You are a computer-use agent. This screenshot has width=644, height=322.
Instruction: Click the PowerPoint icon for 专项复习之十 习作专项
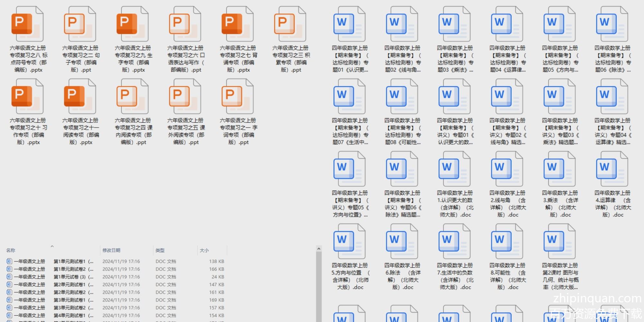point(27,97)
